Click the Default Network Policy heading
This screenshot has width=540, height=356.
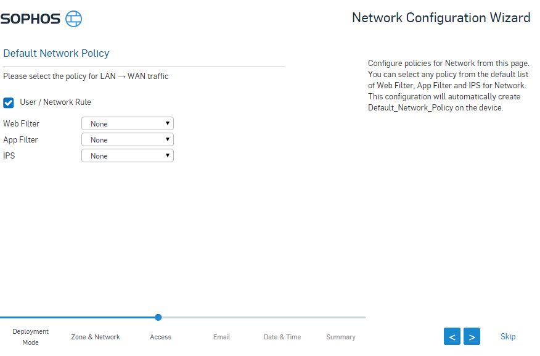tap(56, 53)
